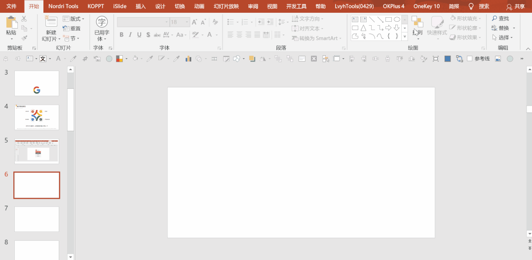Toggle underline formatting
532x260 pixels.
[139, 35]
